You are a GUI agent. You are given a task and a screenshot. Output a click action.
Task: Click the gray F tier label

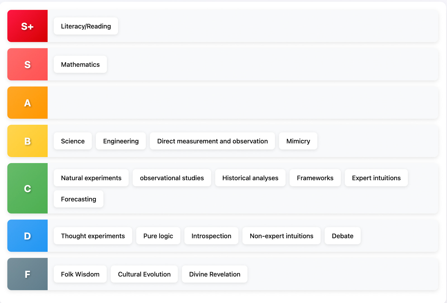(27, 274)
